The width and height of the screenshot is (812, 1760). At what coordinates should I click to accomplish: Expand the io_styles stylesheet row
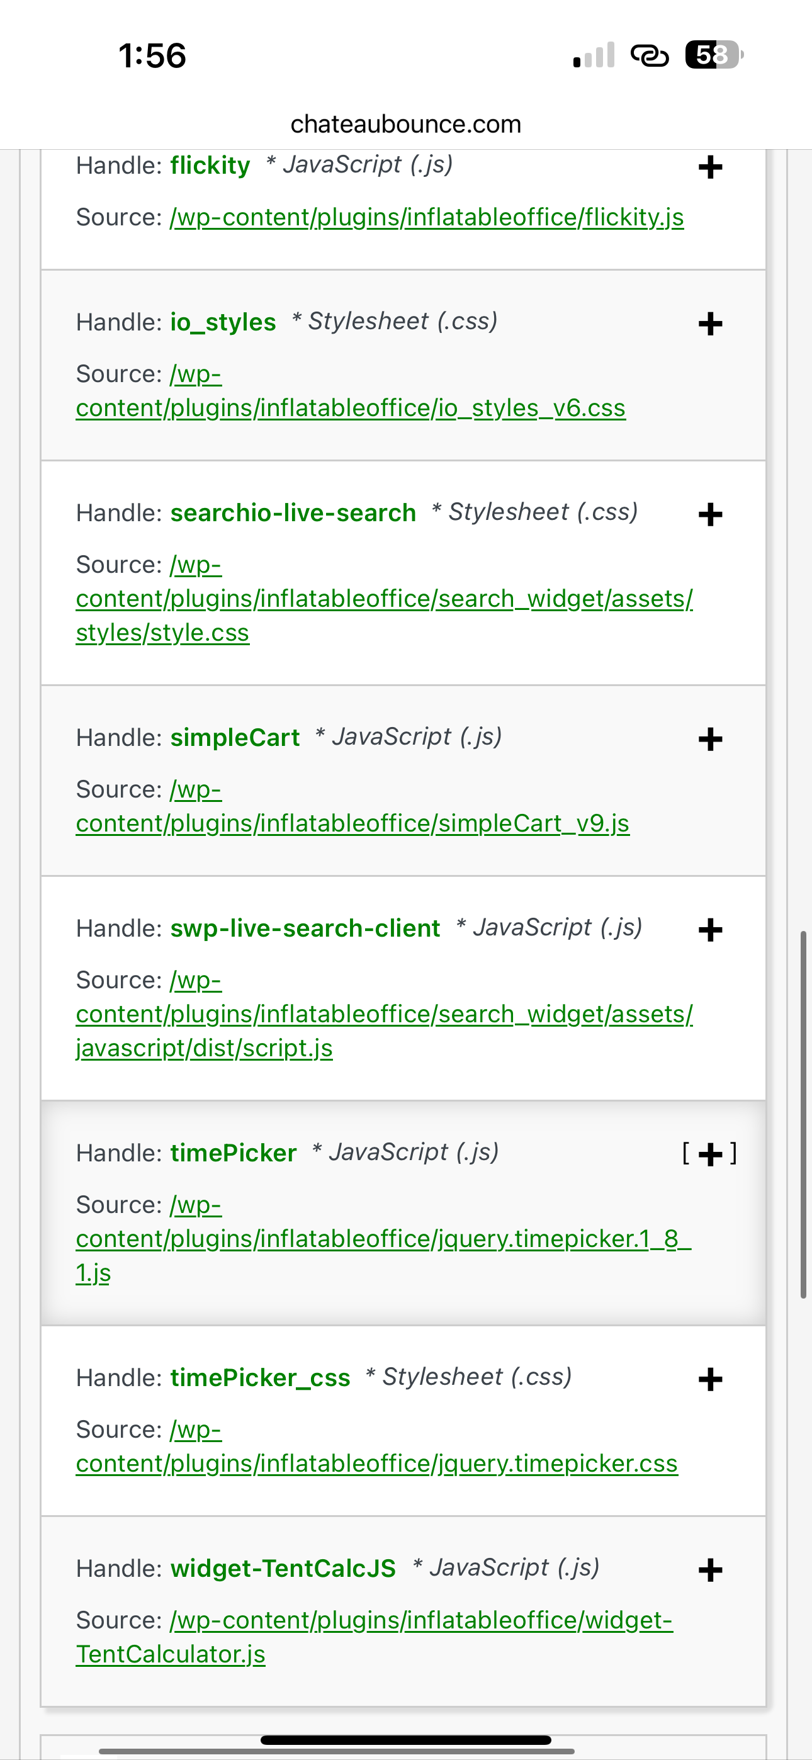pos(710,324)
